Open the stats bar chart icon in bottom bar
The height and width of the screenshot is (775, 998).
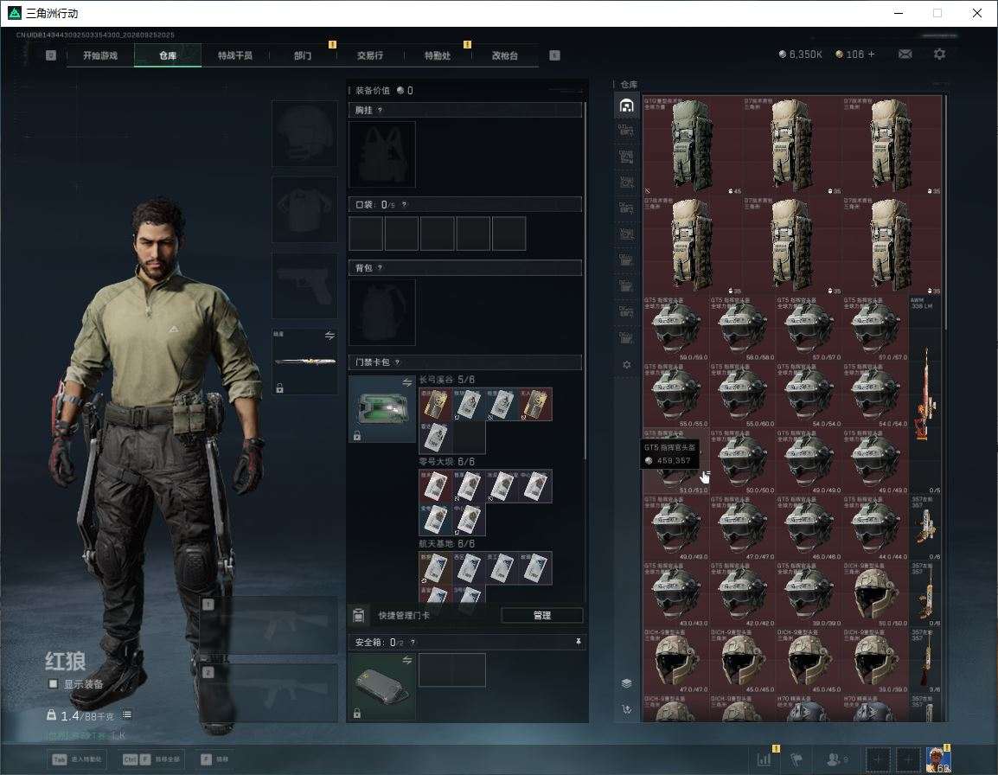(764, 759)
